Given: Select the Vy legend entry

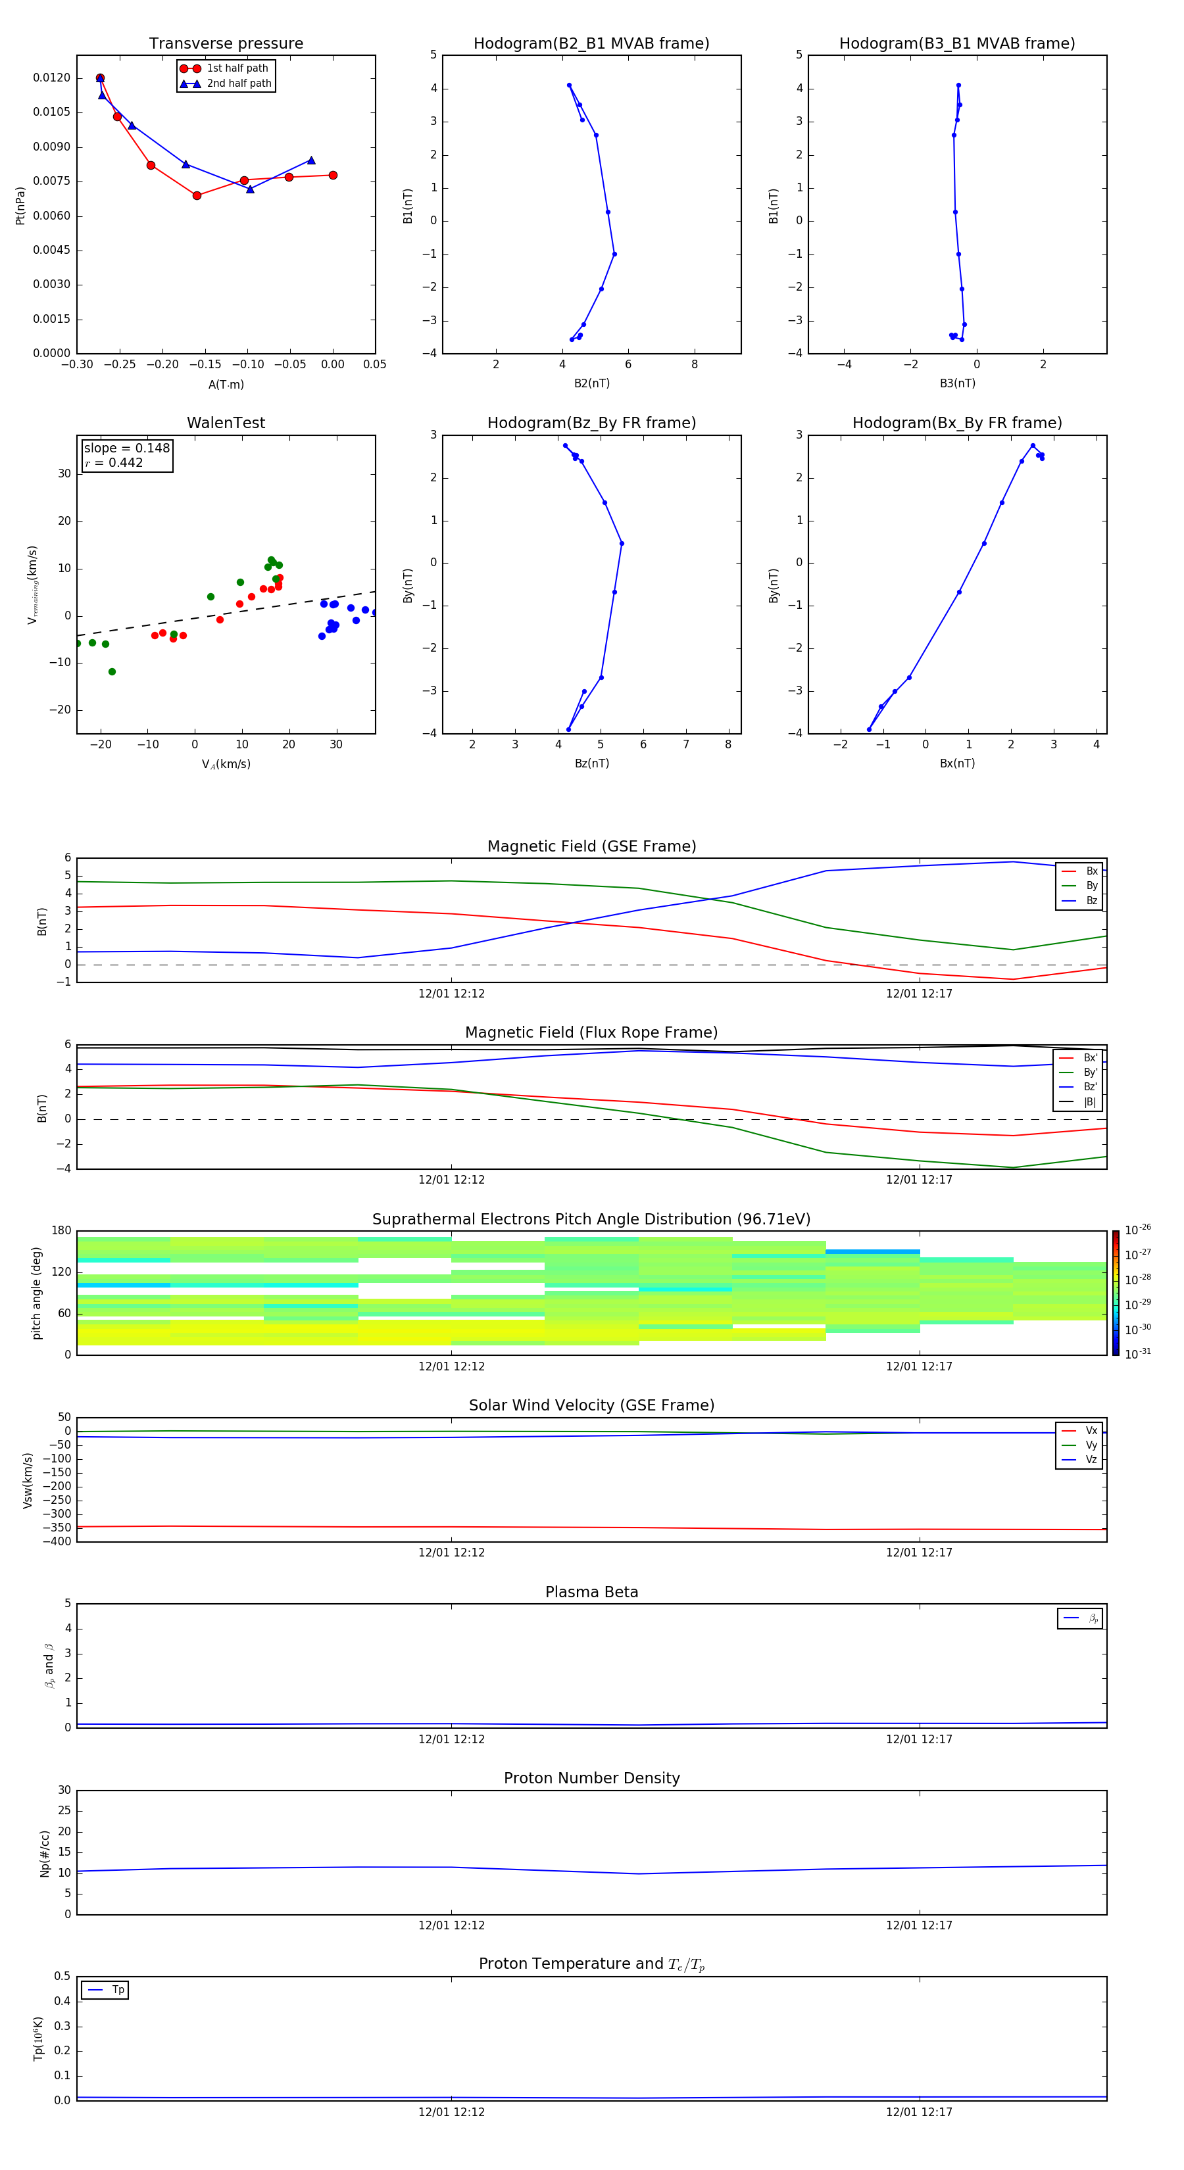Looking at the screenshot, I should [x=1079, y=1445].
